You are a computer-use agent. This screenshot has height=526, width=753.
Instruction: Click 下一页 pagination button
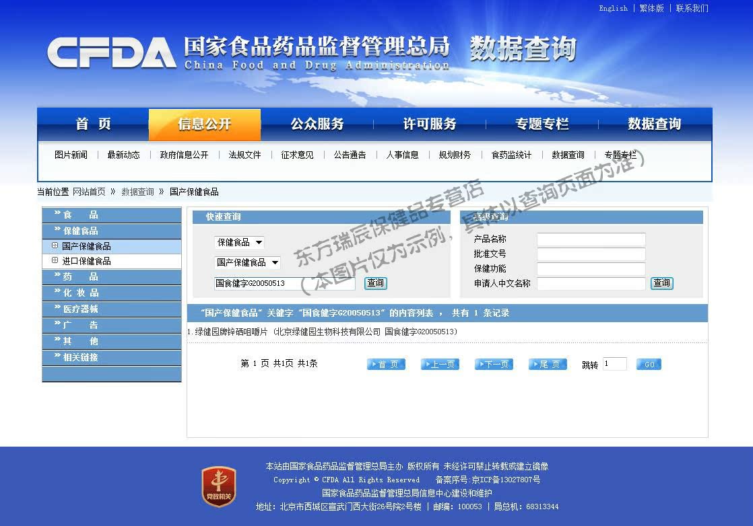point(494,365)
